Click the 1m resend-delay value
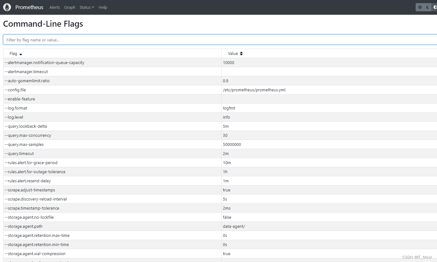The width and height of the screenshot is (437, 262). coord(226,181)
